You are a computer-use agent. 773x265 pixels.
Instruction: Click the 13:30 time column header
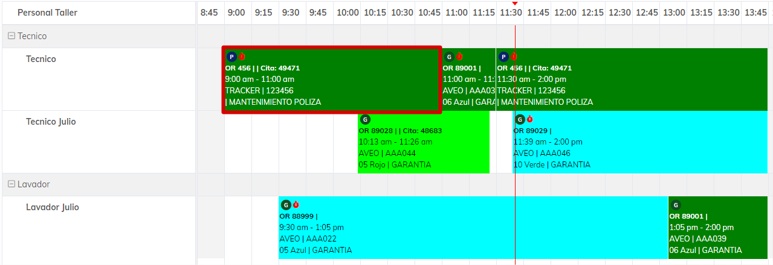[x=728, y=13]
